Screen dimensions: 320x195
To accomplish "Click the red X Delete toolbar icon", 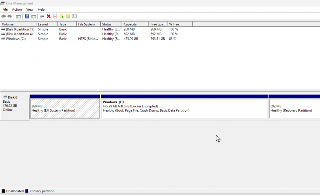I will (x=48, y=16).
